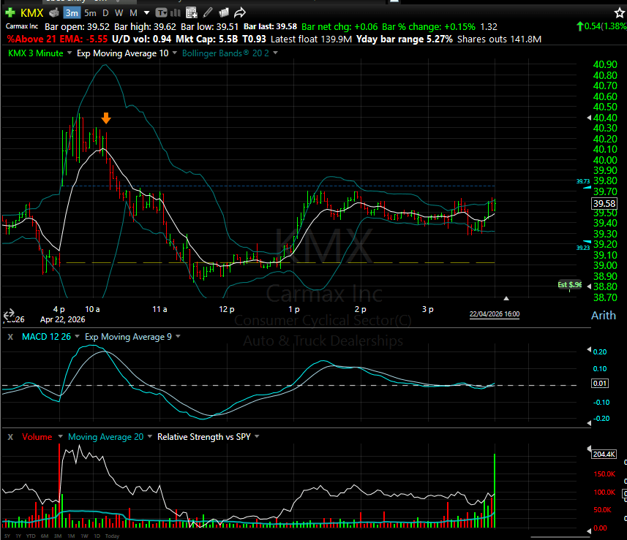The image size is (627, 540).
Task: Select the YTD range at bottom
Action: [31, 536]
